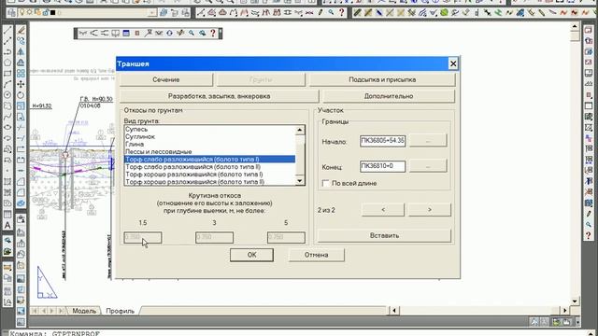Open the layer dropdown list
Viewport: 598px width, 336px height.
[x=152, y=12]
